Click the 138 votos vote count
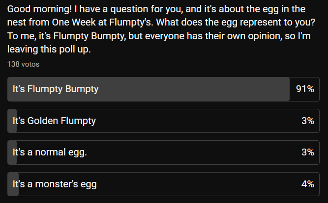 (23, 64)
